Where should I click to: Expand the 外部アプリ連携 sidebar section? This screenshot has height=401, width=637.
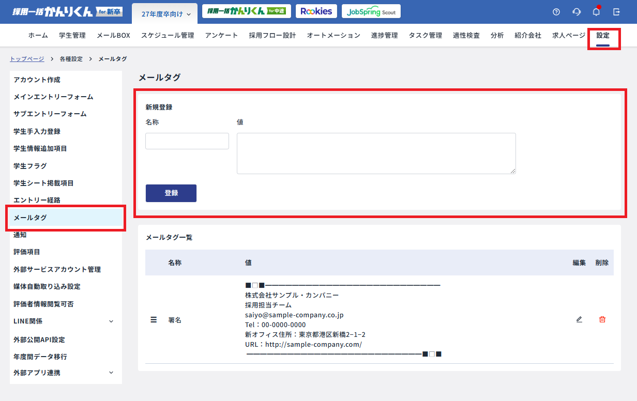[111, 373]
